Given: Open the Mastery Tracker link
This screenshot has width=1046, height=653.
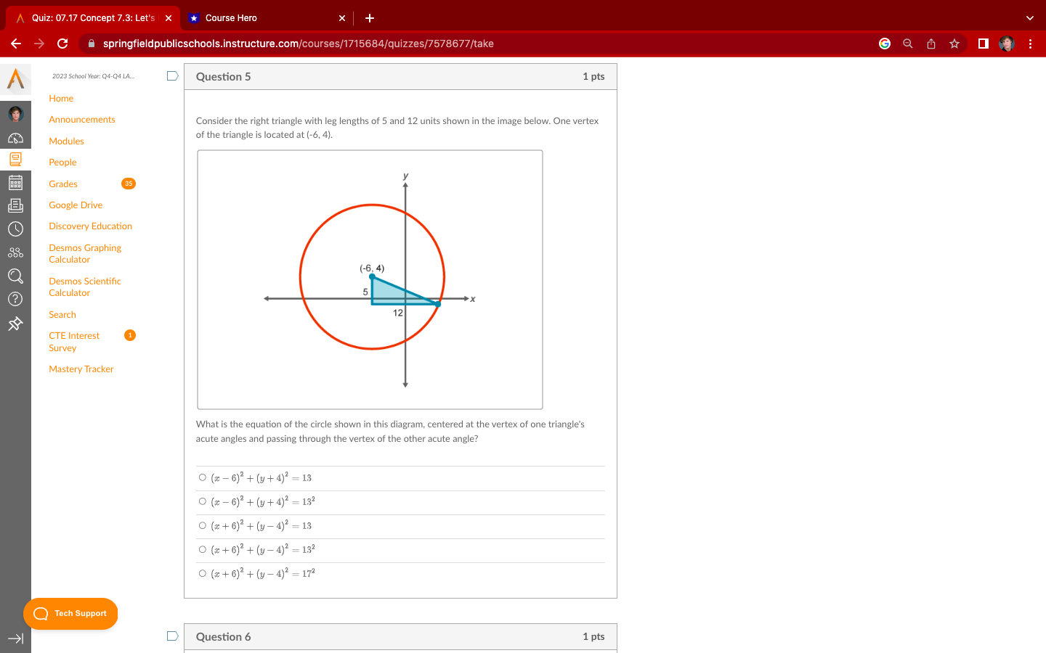Looking at the screenshot, I should click(81, 369).
